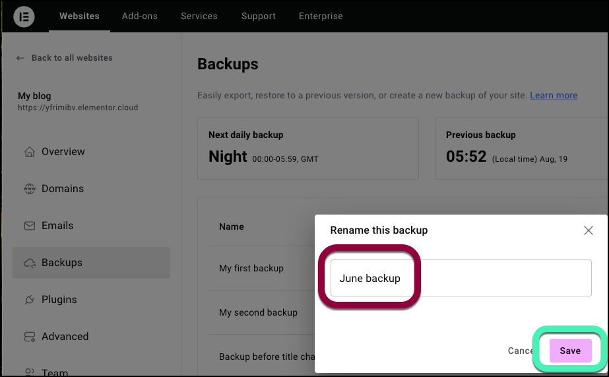This screenshot has width=609, height=377.
Task: Select the Plugins plug icon
Action: (x=30, y=300)
